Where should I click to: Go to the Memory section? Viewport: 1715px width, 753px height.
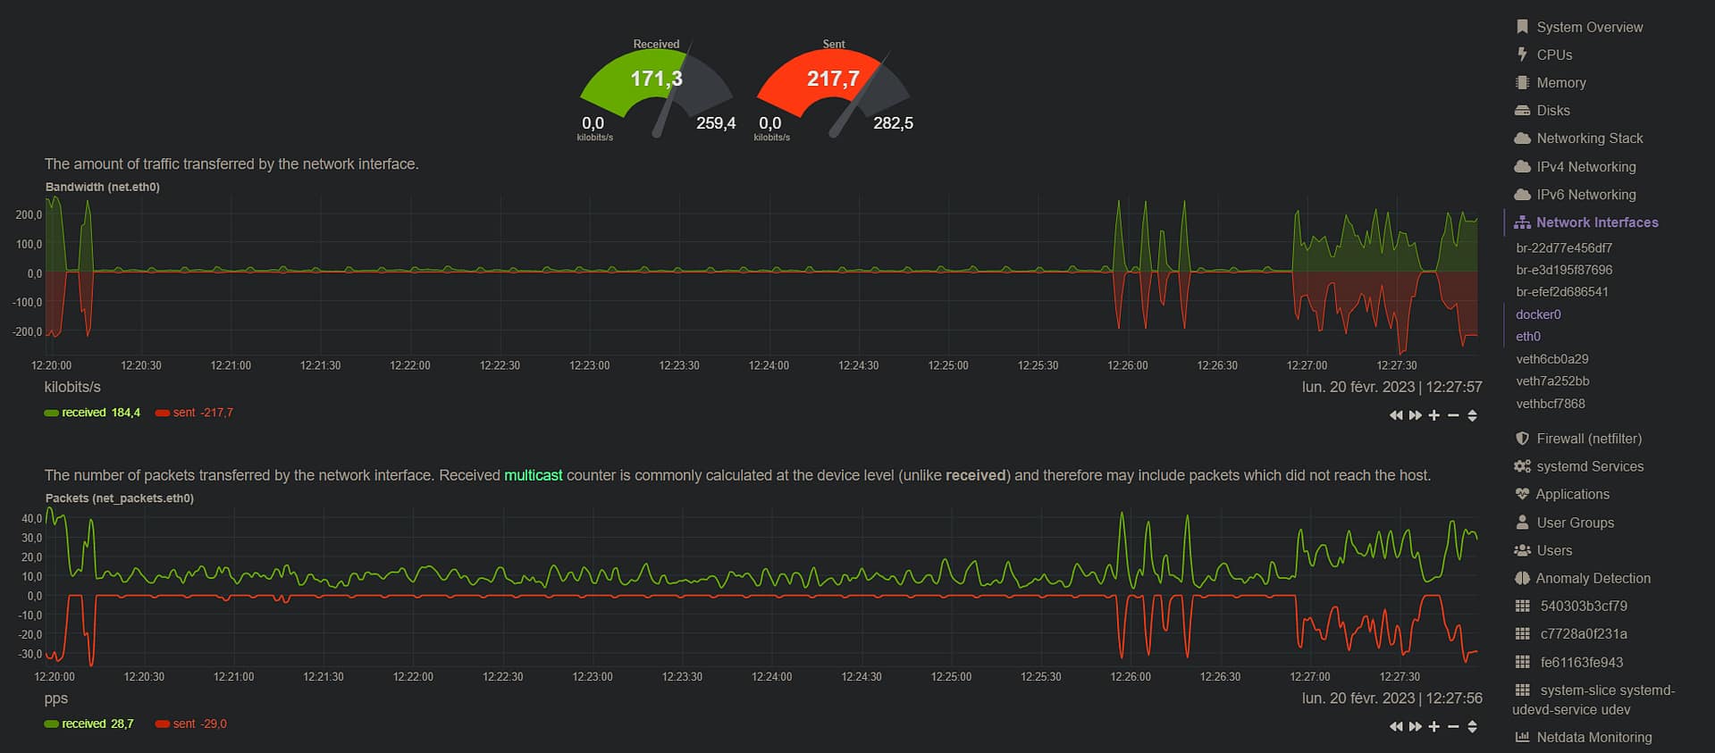coord(1560,82)
